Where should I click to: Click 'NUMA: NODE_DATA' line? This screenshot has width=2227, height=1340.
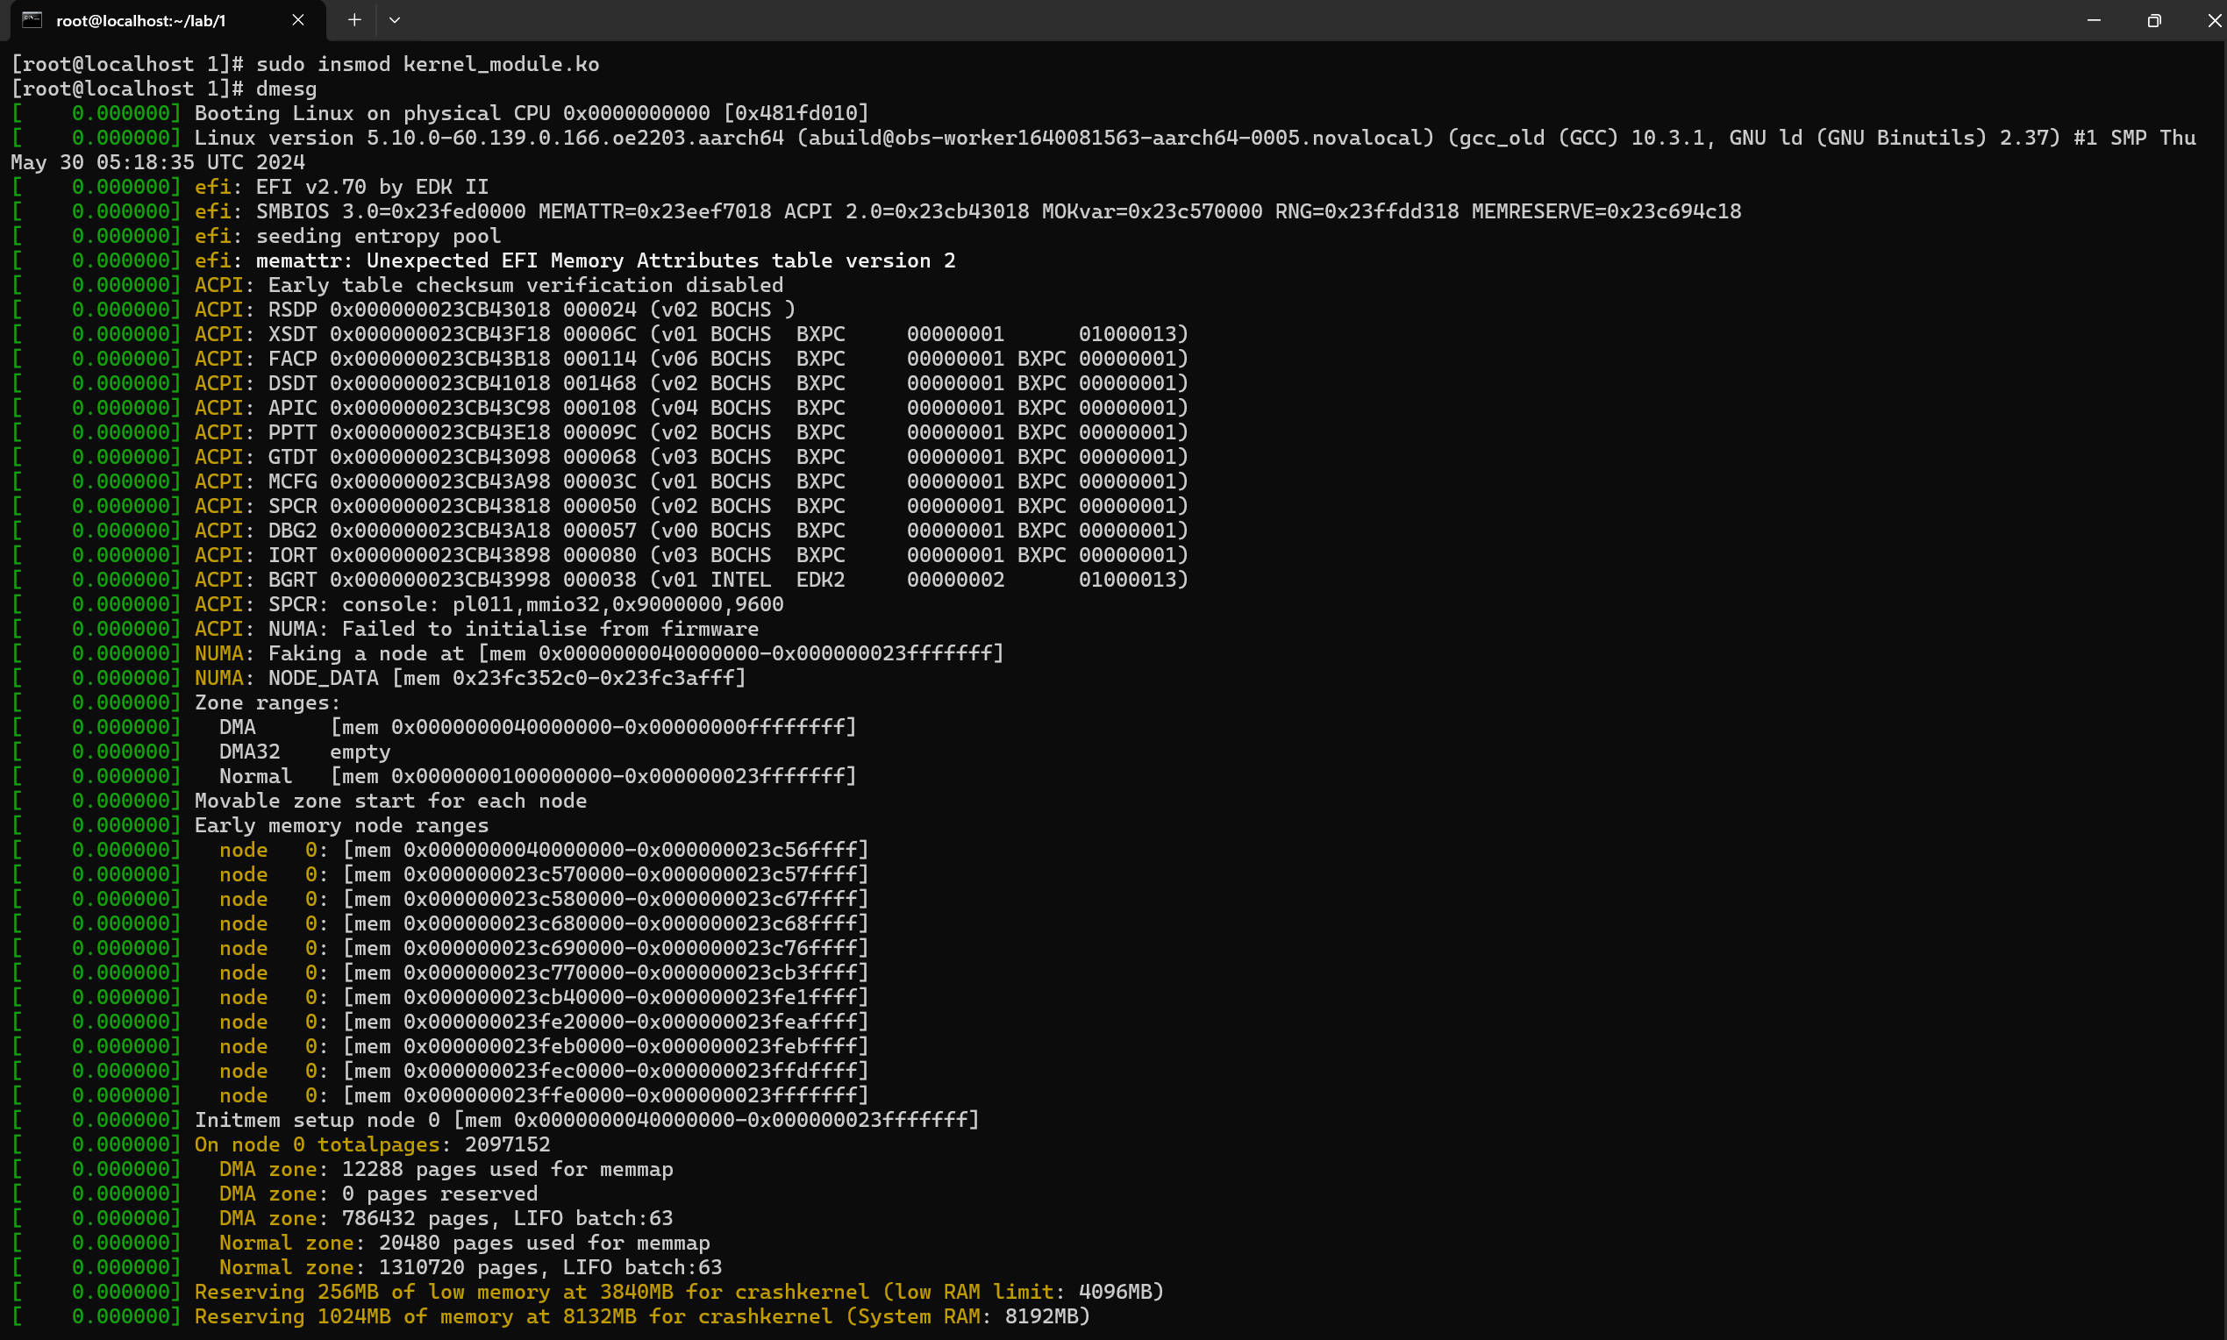click(x=470, y=677)
